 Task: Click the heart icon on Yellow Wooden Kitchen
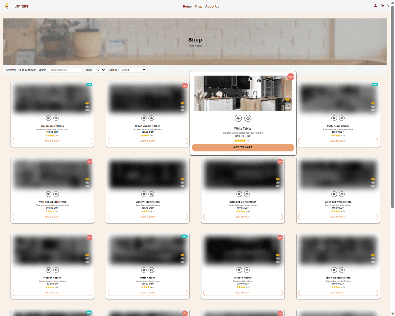(334, 270)
